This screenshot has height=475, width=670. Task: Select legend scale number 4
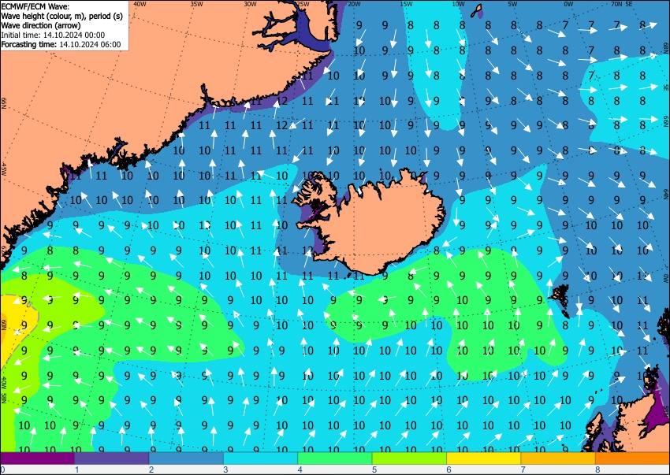coord(300,469)
